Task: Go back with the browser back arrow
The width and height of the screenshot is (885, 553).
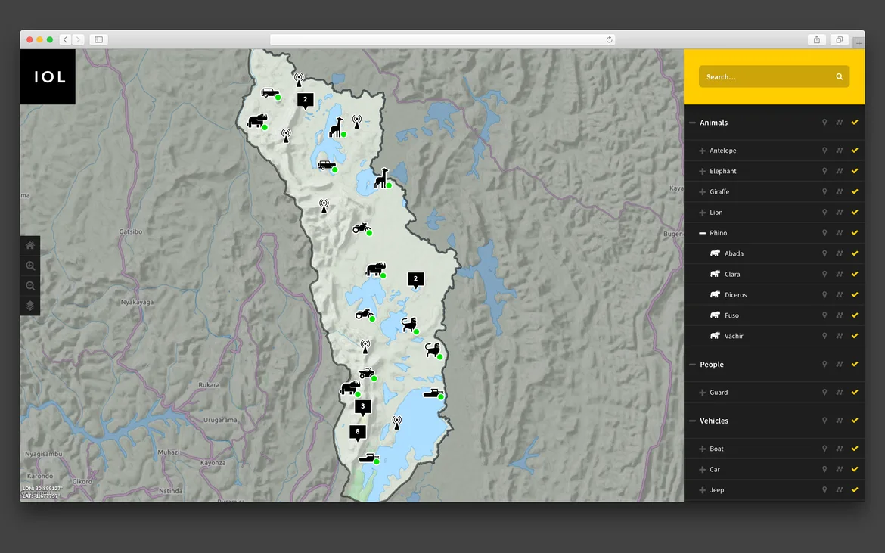Action: point(66,39)
